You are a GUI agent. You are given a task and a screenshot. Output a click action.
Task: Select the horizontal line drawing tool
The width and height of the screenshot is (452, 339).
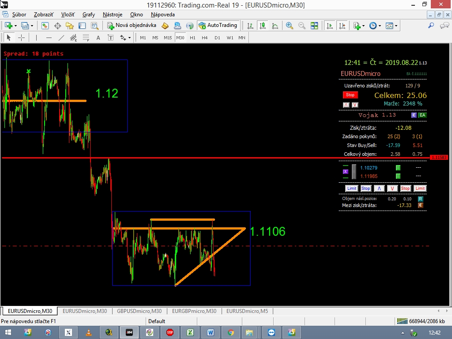49,38
